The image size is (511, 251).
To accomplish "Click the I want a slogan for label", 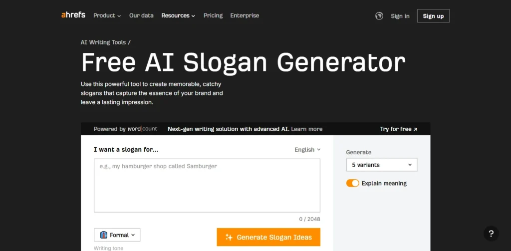I will [x=126, y=150].
